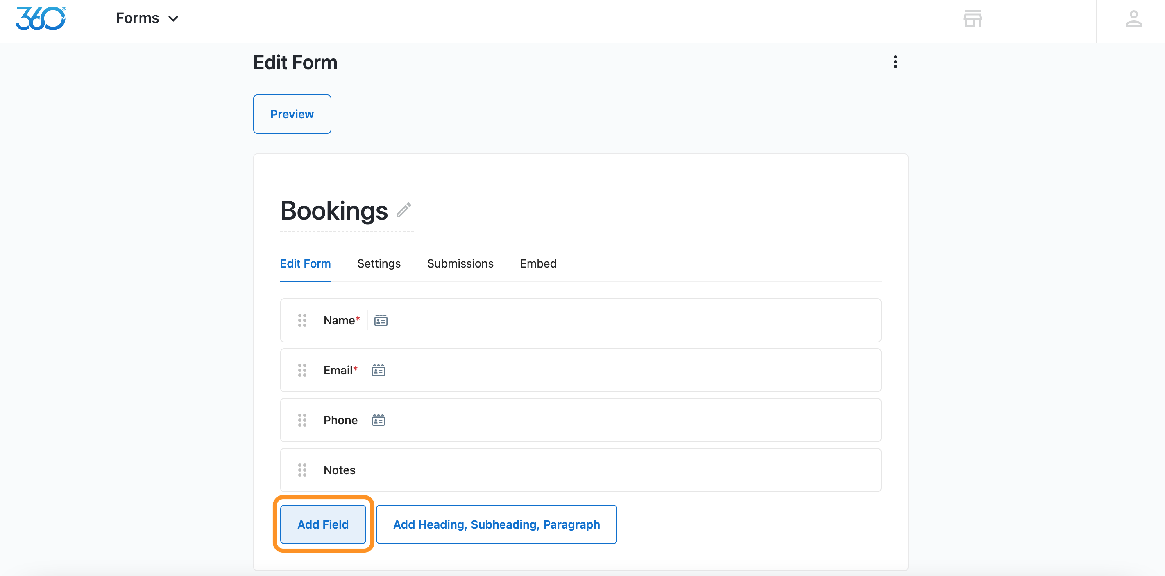Open the Submissions tab
Image resolution: width=1165 pixels, height=576 pixels.
pyautogui.click(x=460, y=263)
